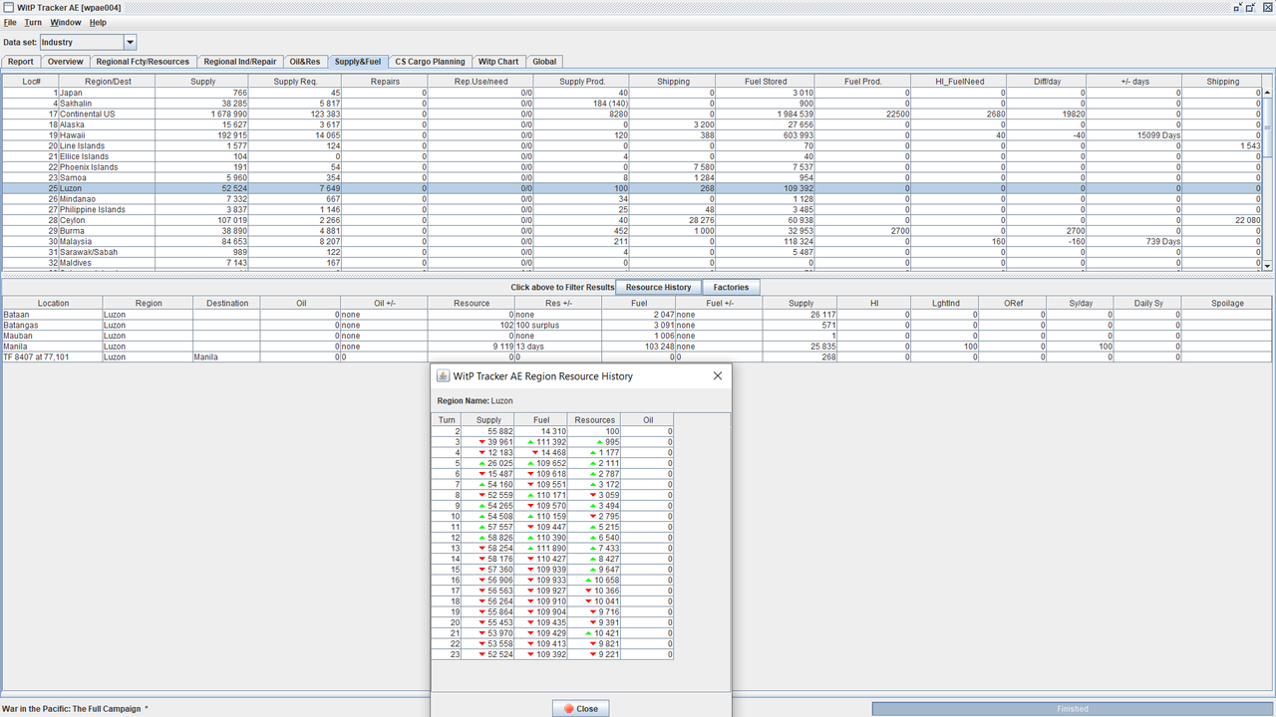Click the Spoilage column header
Viewport: 1276px width, 717px height.
click(x=1227, y=303)
